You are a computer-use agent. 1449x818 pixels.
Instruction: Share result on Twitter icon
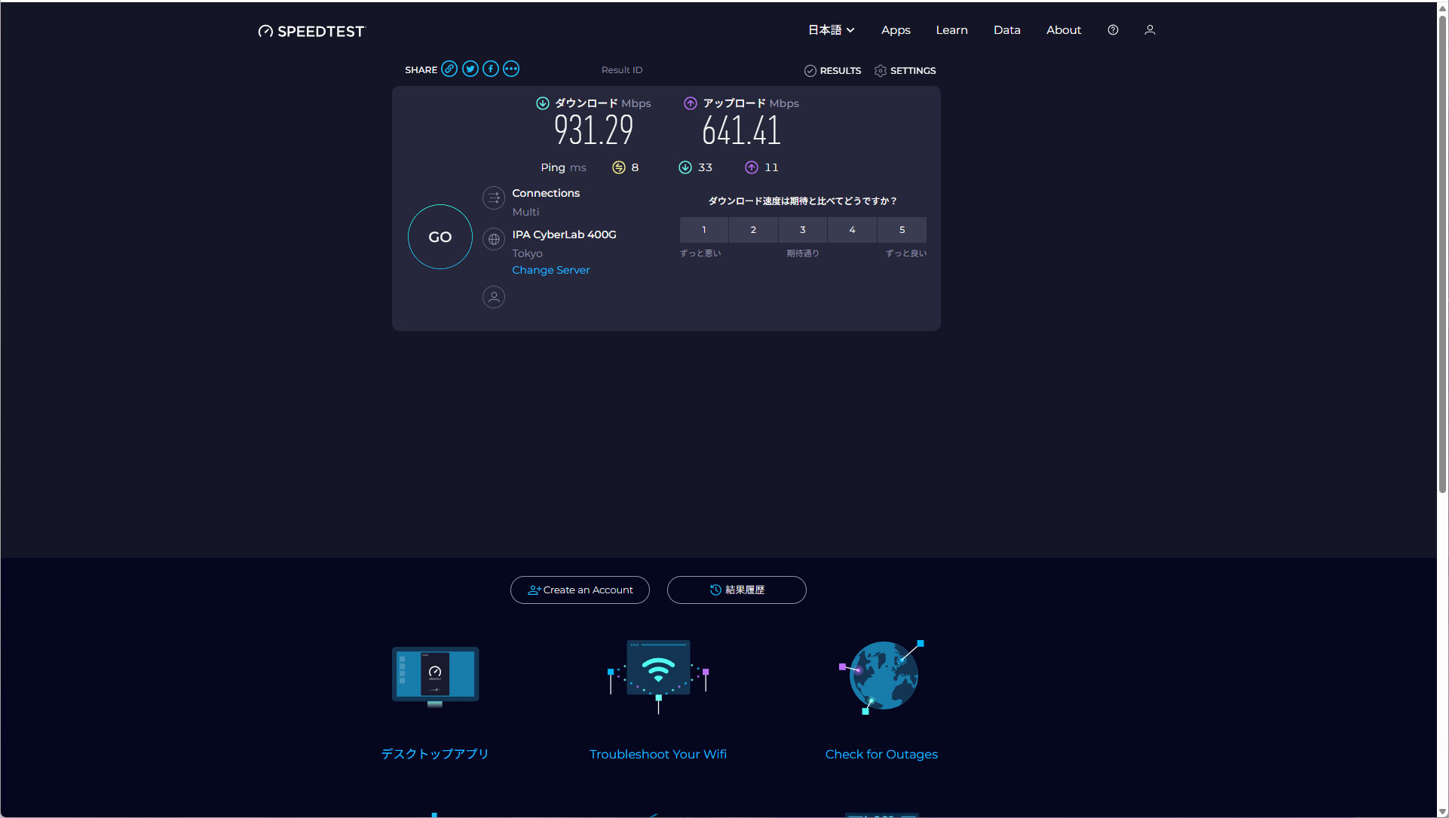click(470, 69)
